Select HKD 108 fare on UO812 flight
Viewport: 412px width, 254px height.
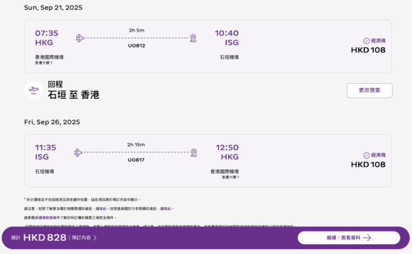368,50
